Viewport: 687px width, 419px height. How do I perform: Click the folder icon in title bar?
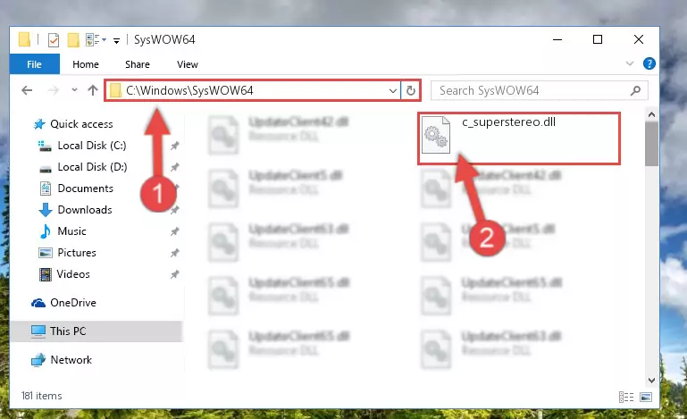24,39
